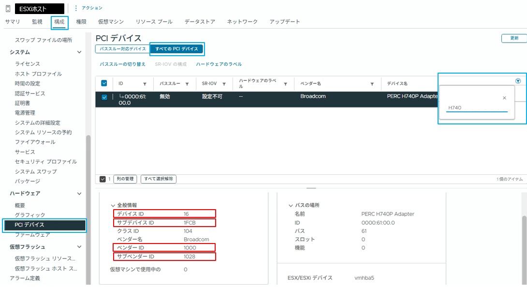Open ホスト プロファイル in sidebar
The width and height of the screenshot is (527, 290).
[x=38, y=74]
